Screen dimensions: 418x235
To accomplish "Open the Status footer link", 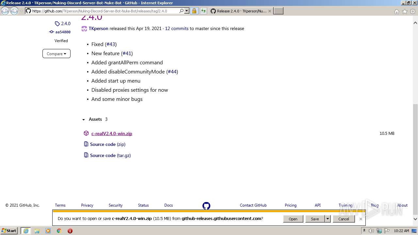I will coord(143,205).
